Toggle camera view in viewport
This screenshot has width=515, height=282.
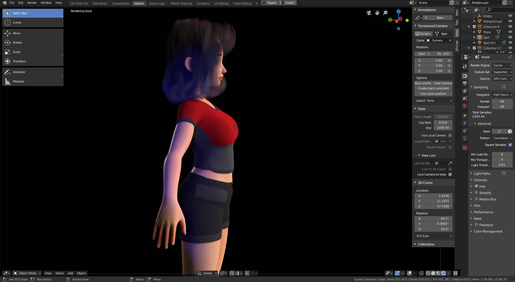point(369,13)
